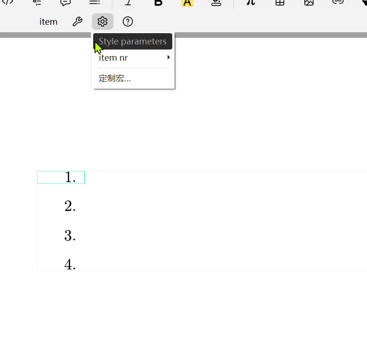The width and height of the screenshot is (367, 355).
Task: Select the 定制宏... menu entry
Action: pyautogui.click(x=115, y=78)
